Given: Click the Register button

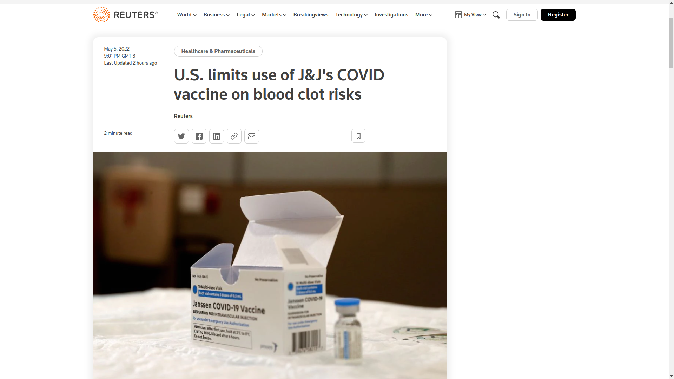Looking at the screenshot, I should click(558, 15).
